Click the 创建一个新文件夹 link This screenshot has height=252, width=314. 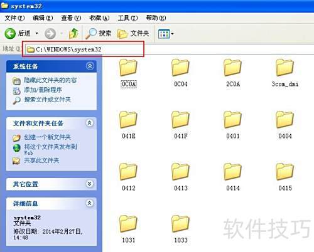point(47,137)
